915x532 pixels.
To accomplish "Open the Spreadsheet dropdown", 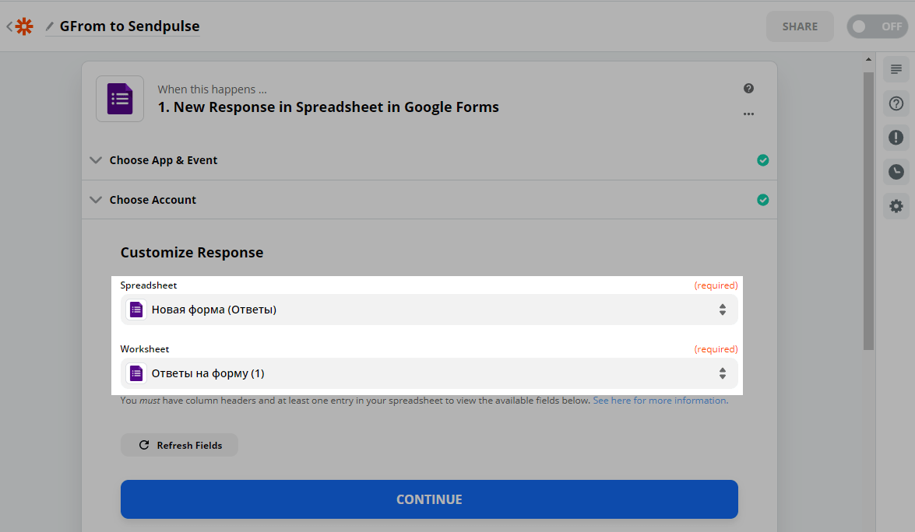I will tap(429, 310).
